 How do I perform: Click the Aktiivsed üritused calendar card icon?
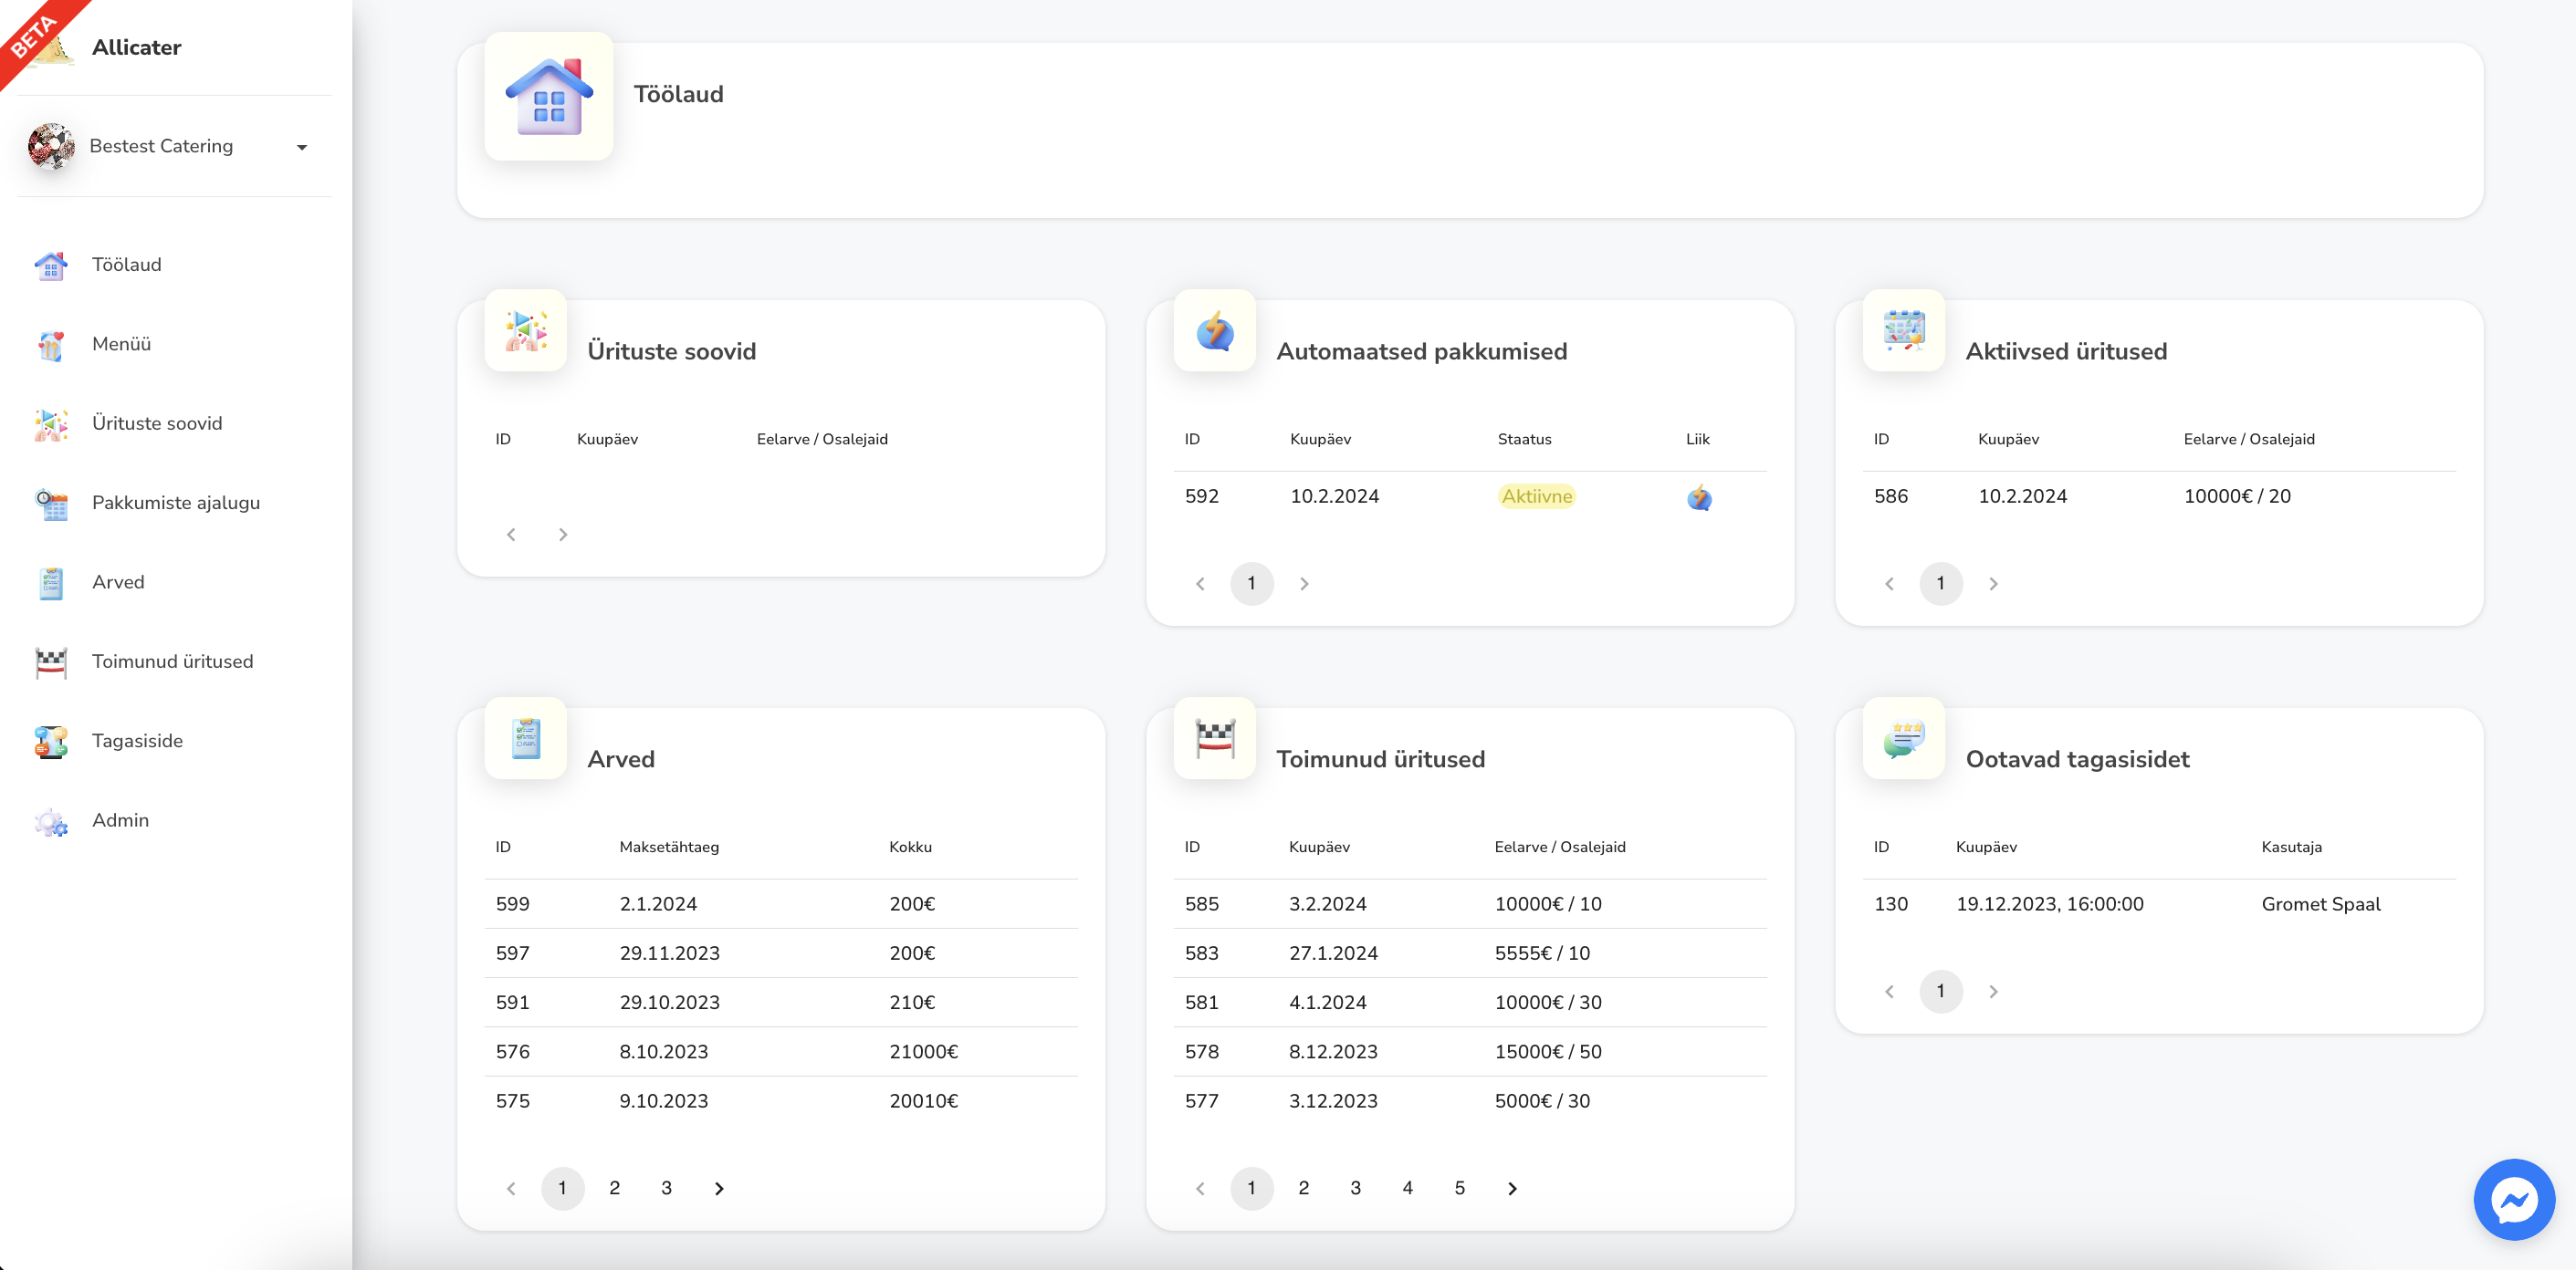1903,331
